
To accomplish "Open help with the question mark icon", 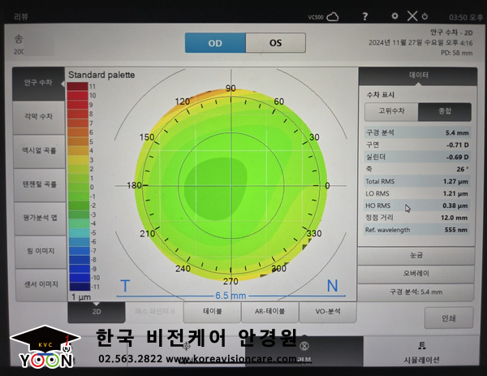I will 364,15.
